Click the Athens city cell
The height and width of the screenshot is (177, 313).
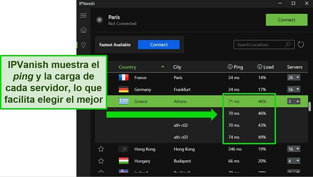coord(180,101)
